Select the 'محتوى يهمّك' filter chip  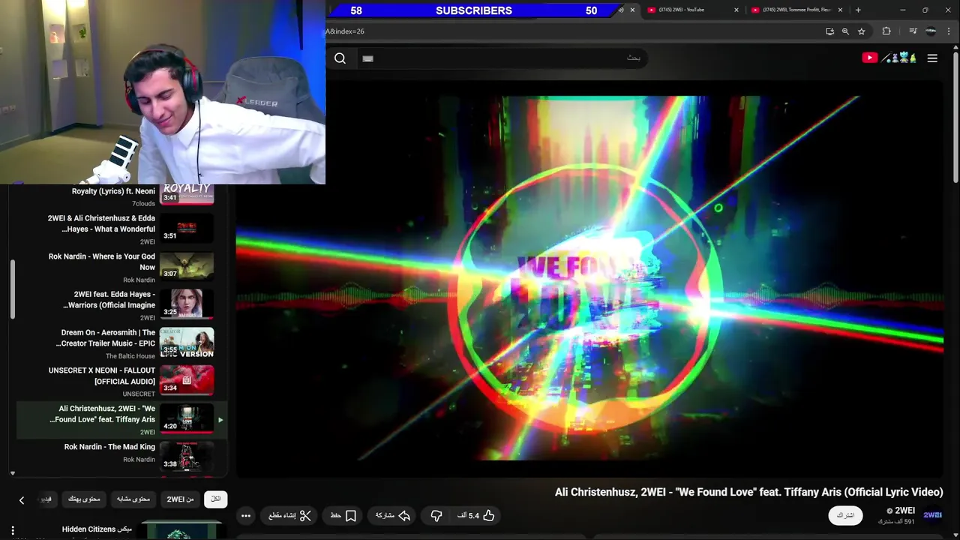[84, 499]
